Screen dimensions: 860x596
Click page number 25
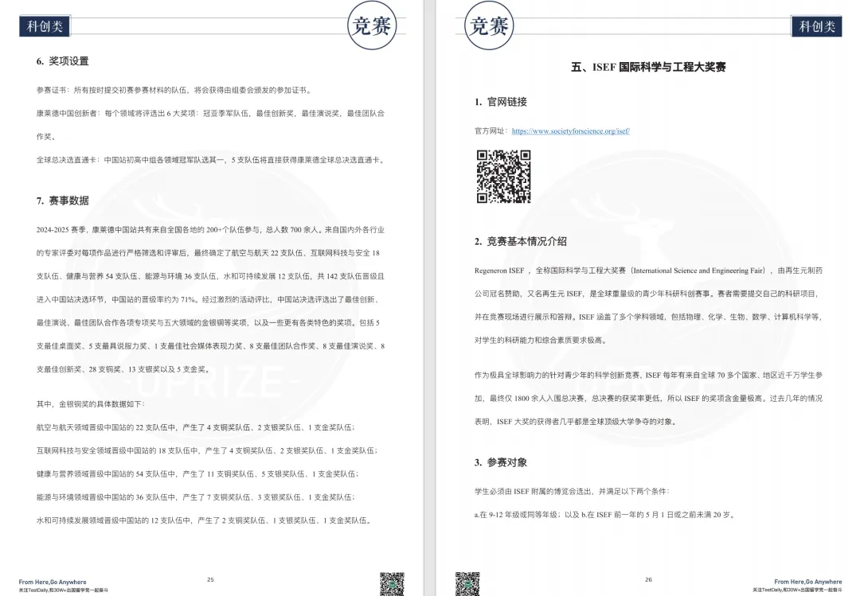pyautogui.click(x=210, y=579)
